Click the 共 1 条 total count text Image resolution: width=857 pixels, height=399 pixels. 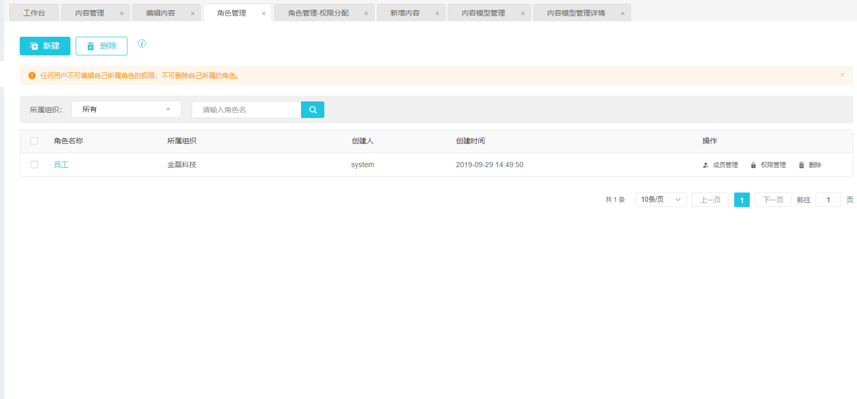point(615,200)
